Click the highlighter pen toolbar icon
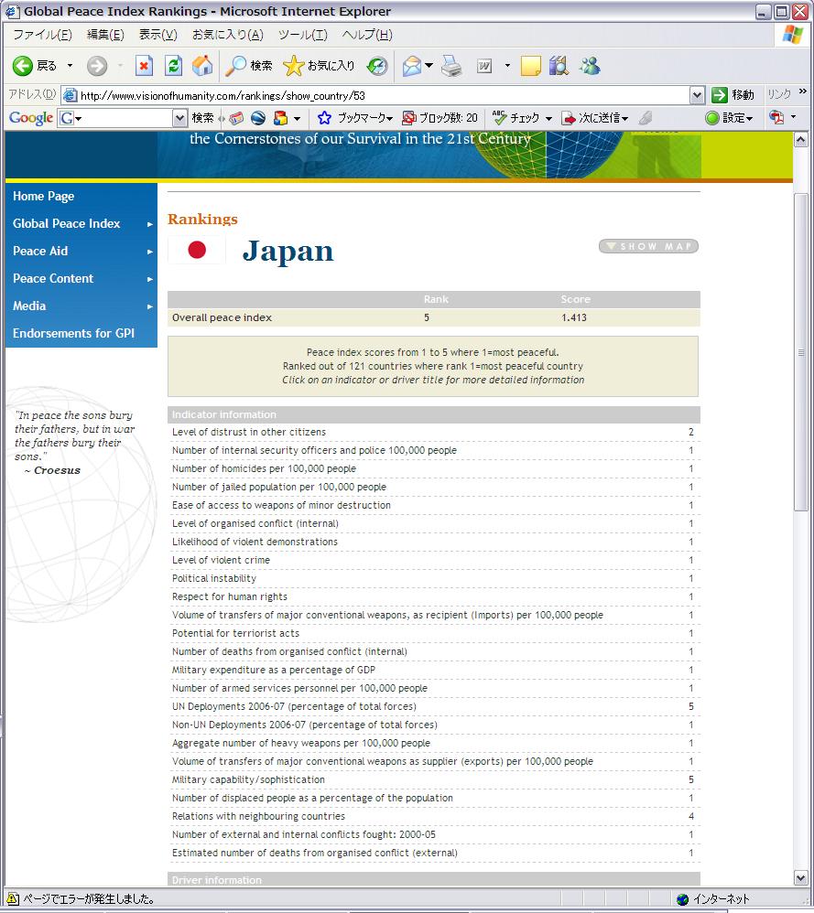 point(645,118)
